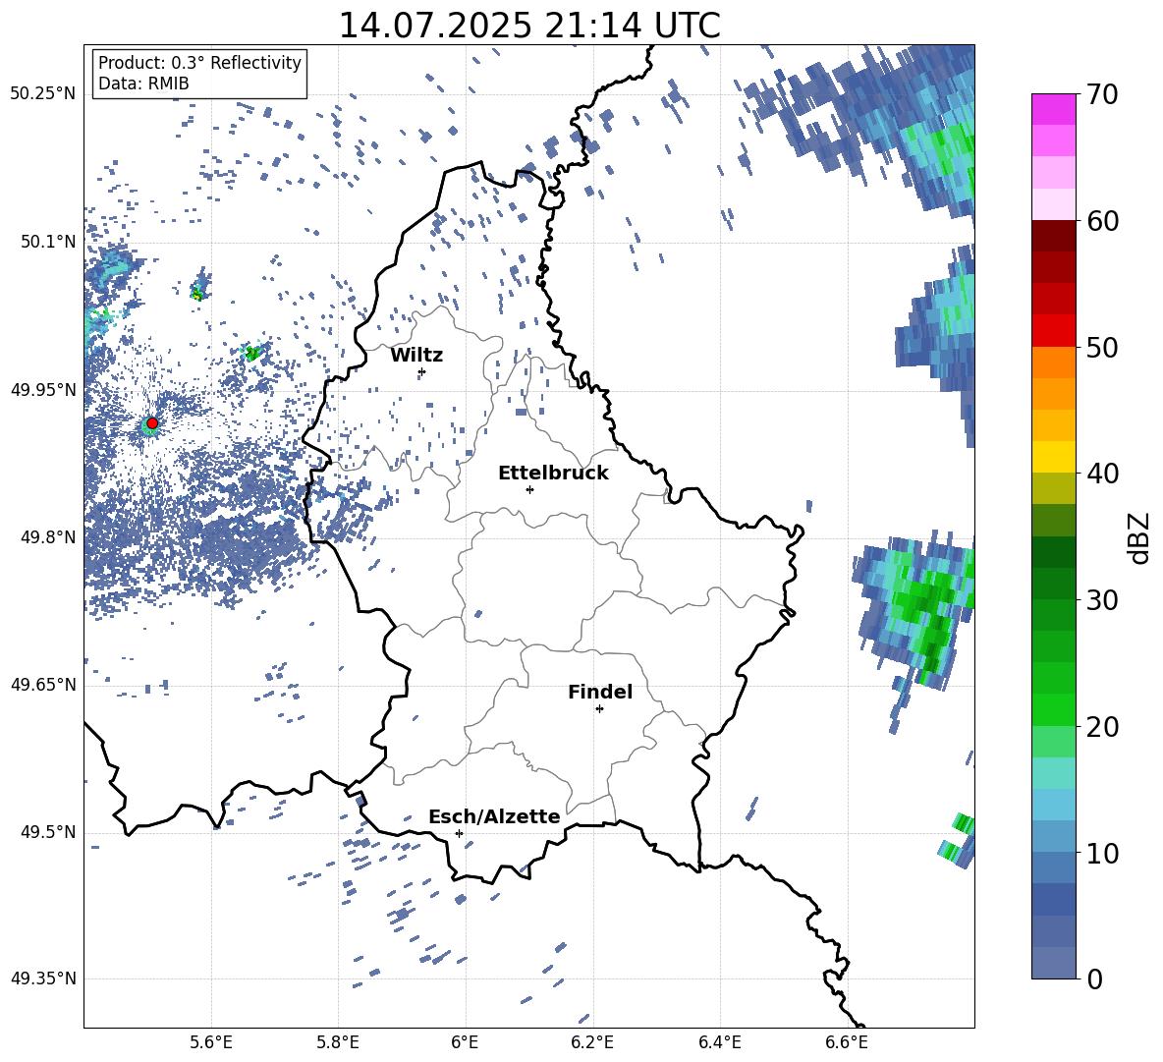1163x1062 pixels.
Task: Select the Findel city label
Action: coord(600,692)
